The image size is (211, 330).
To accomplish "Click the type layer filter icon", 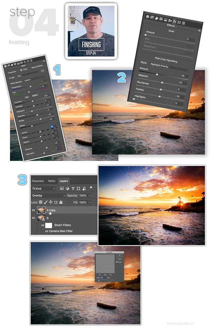I will coord(73,189).
